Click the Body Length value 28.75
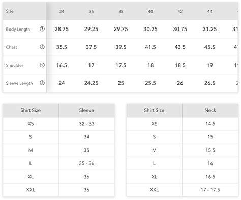This screenshot has width=241, height=200. [62, 29]
